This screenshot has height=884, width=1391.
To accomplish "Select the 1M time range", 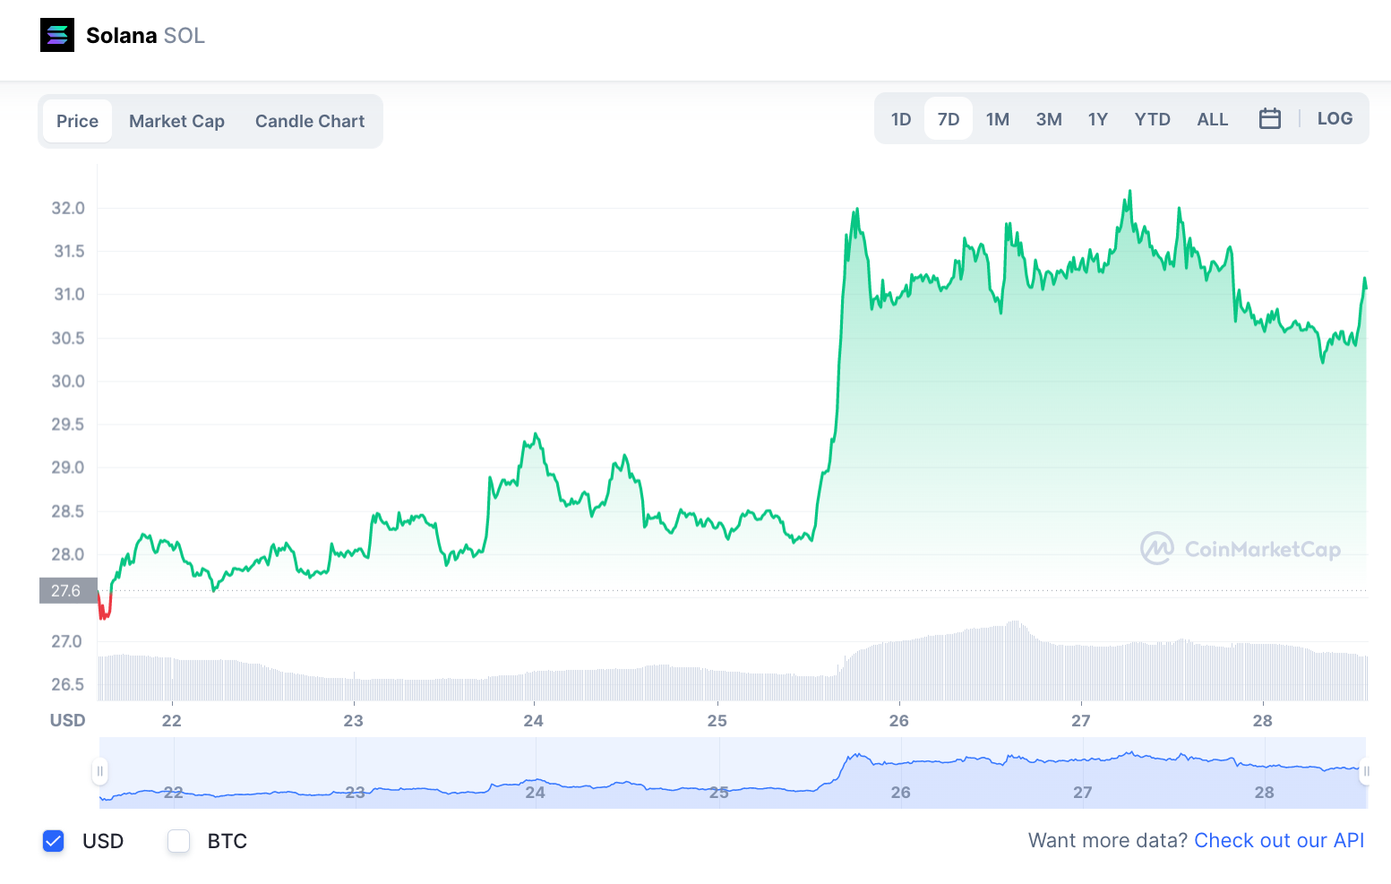I will 998,118.
